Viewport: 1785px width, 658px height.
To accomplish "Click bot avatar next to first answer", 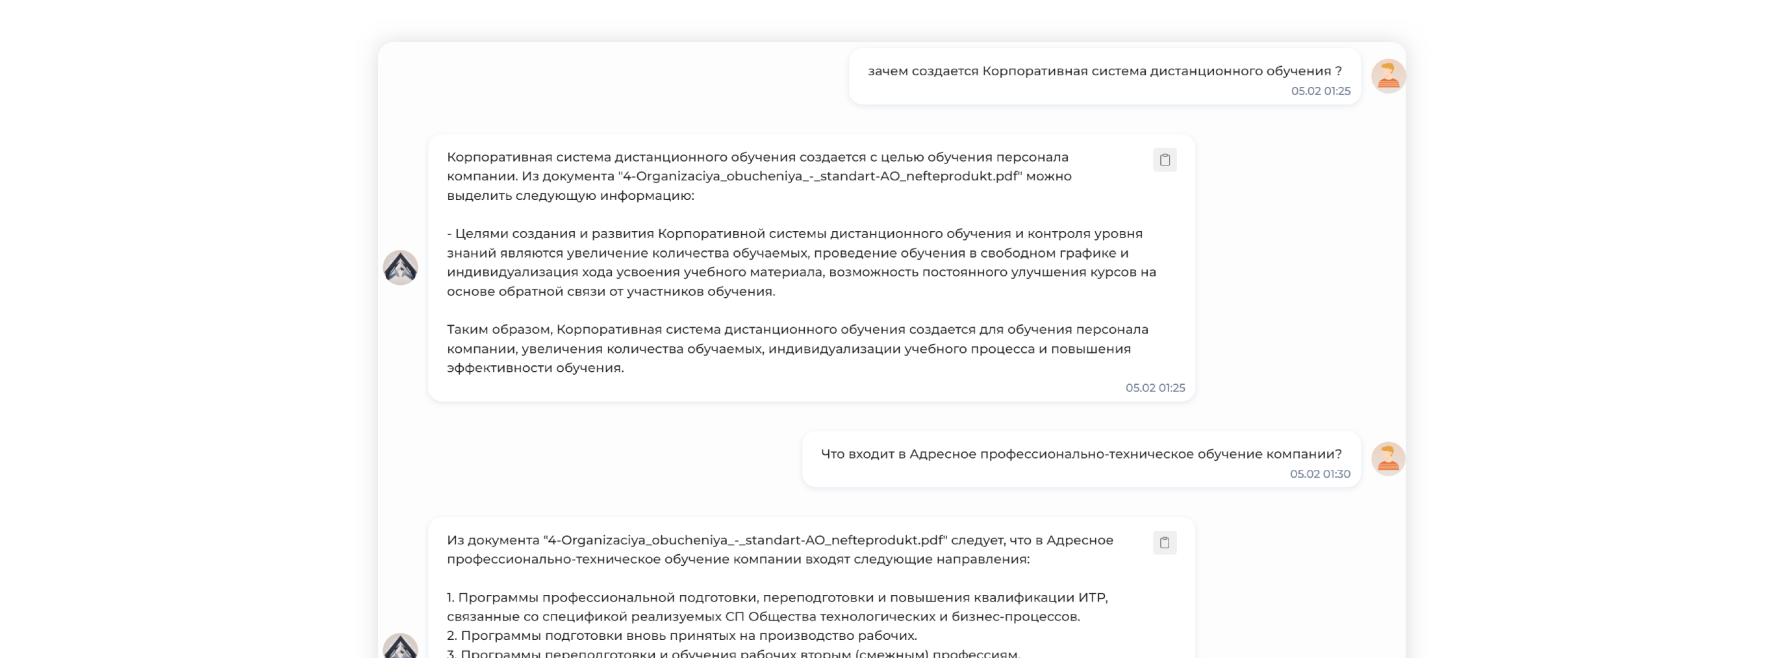I will (x=401, y=268).
